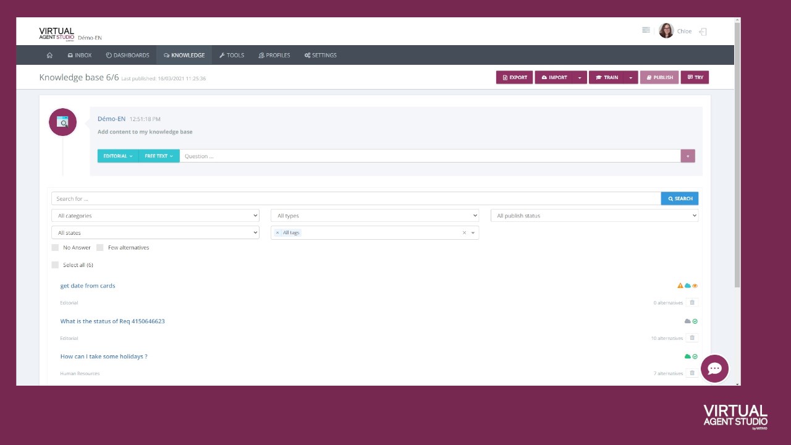Tick the Select all (6) checkbox
Image resolution: width=791 pixels, height=445 pixels.
point(55,265)
